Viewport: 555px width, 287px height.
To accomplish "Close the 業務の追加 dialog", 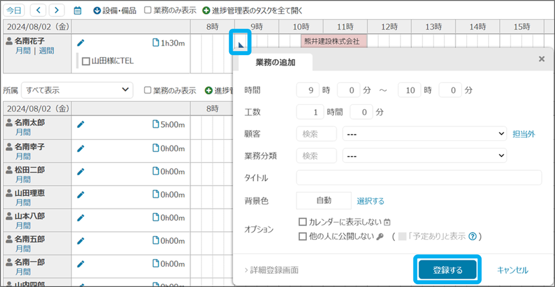I will point(541,59).
